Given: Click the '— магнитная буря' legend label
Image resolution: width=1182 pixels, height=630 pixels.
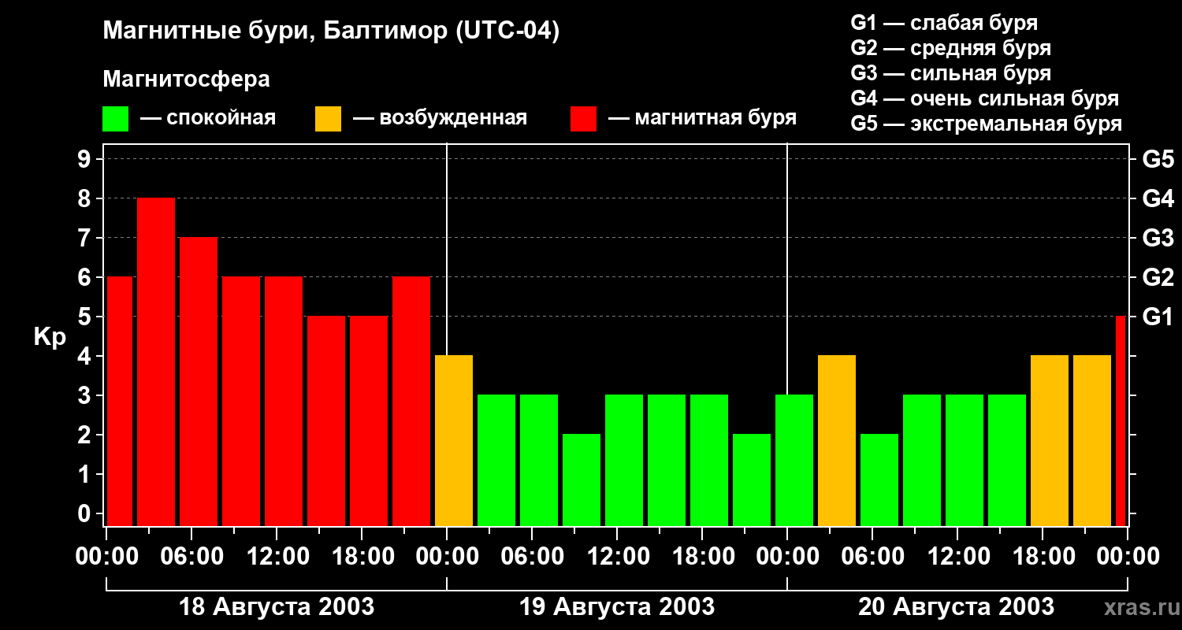Looking at the screenshot, I should click(x=703, y=119).
